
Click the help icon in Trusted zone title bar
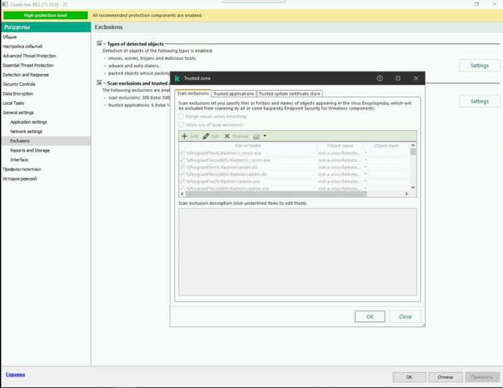tap(380, 79)
